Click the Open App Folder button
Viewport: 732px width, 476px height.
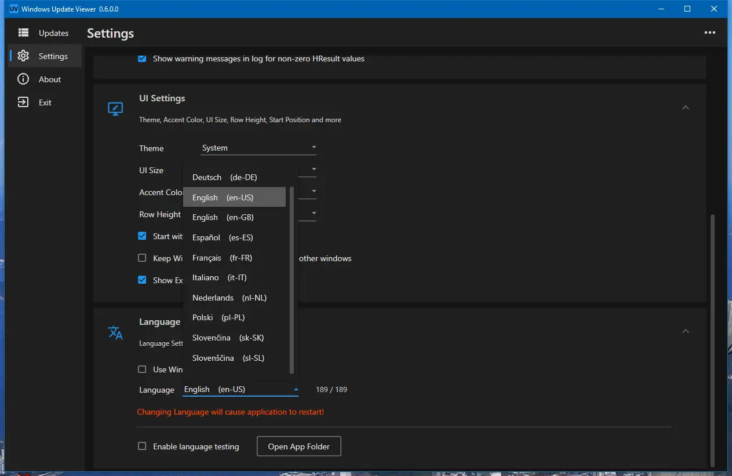click(x=298, y=446)
